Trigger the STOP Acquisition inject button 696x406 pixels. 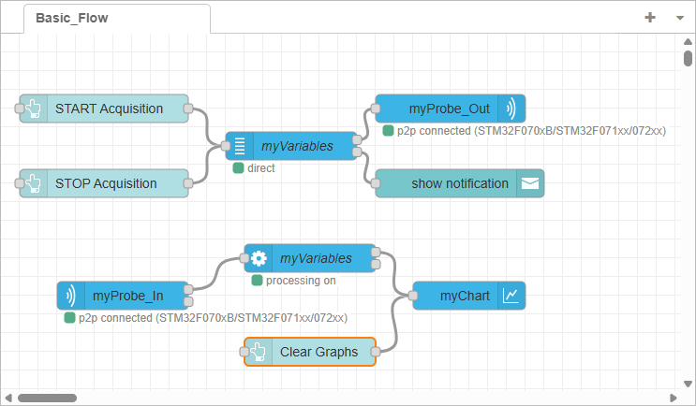pyautogui.click(x=19, y=183)
